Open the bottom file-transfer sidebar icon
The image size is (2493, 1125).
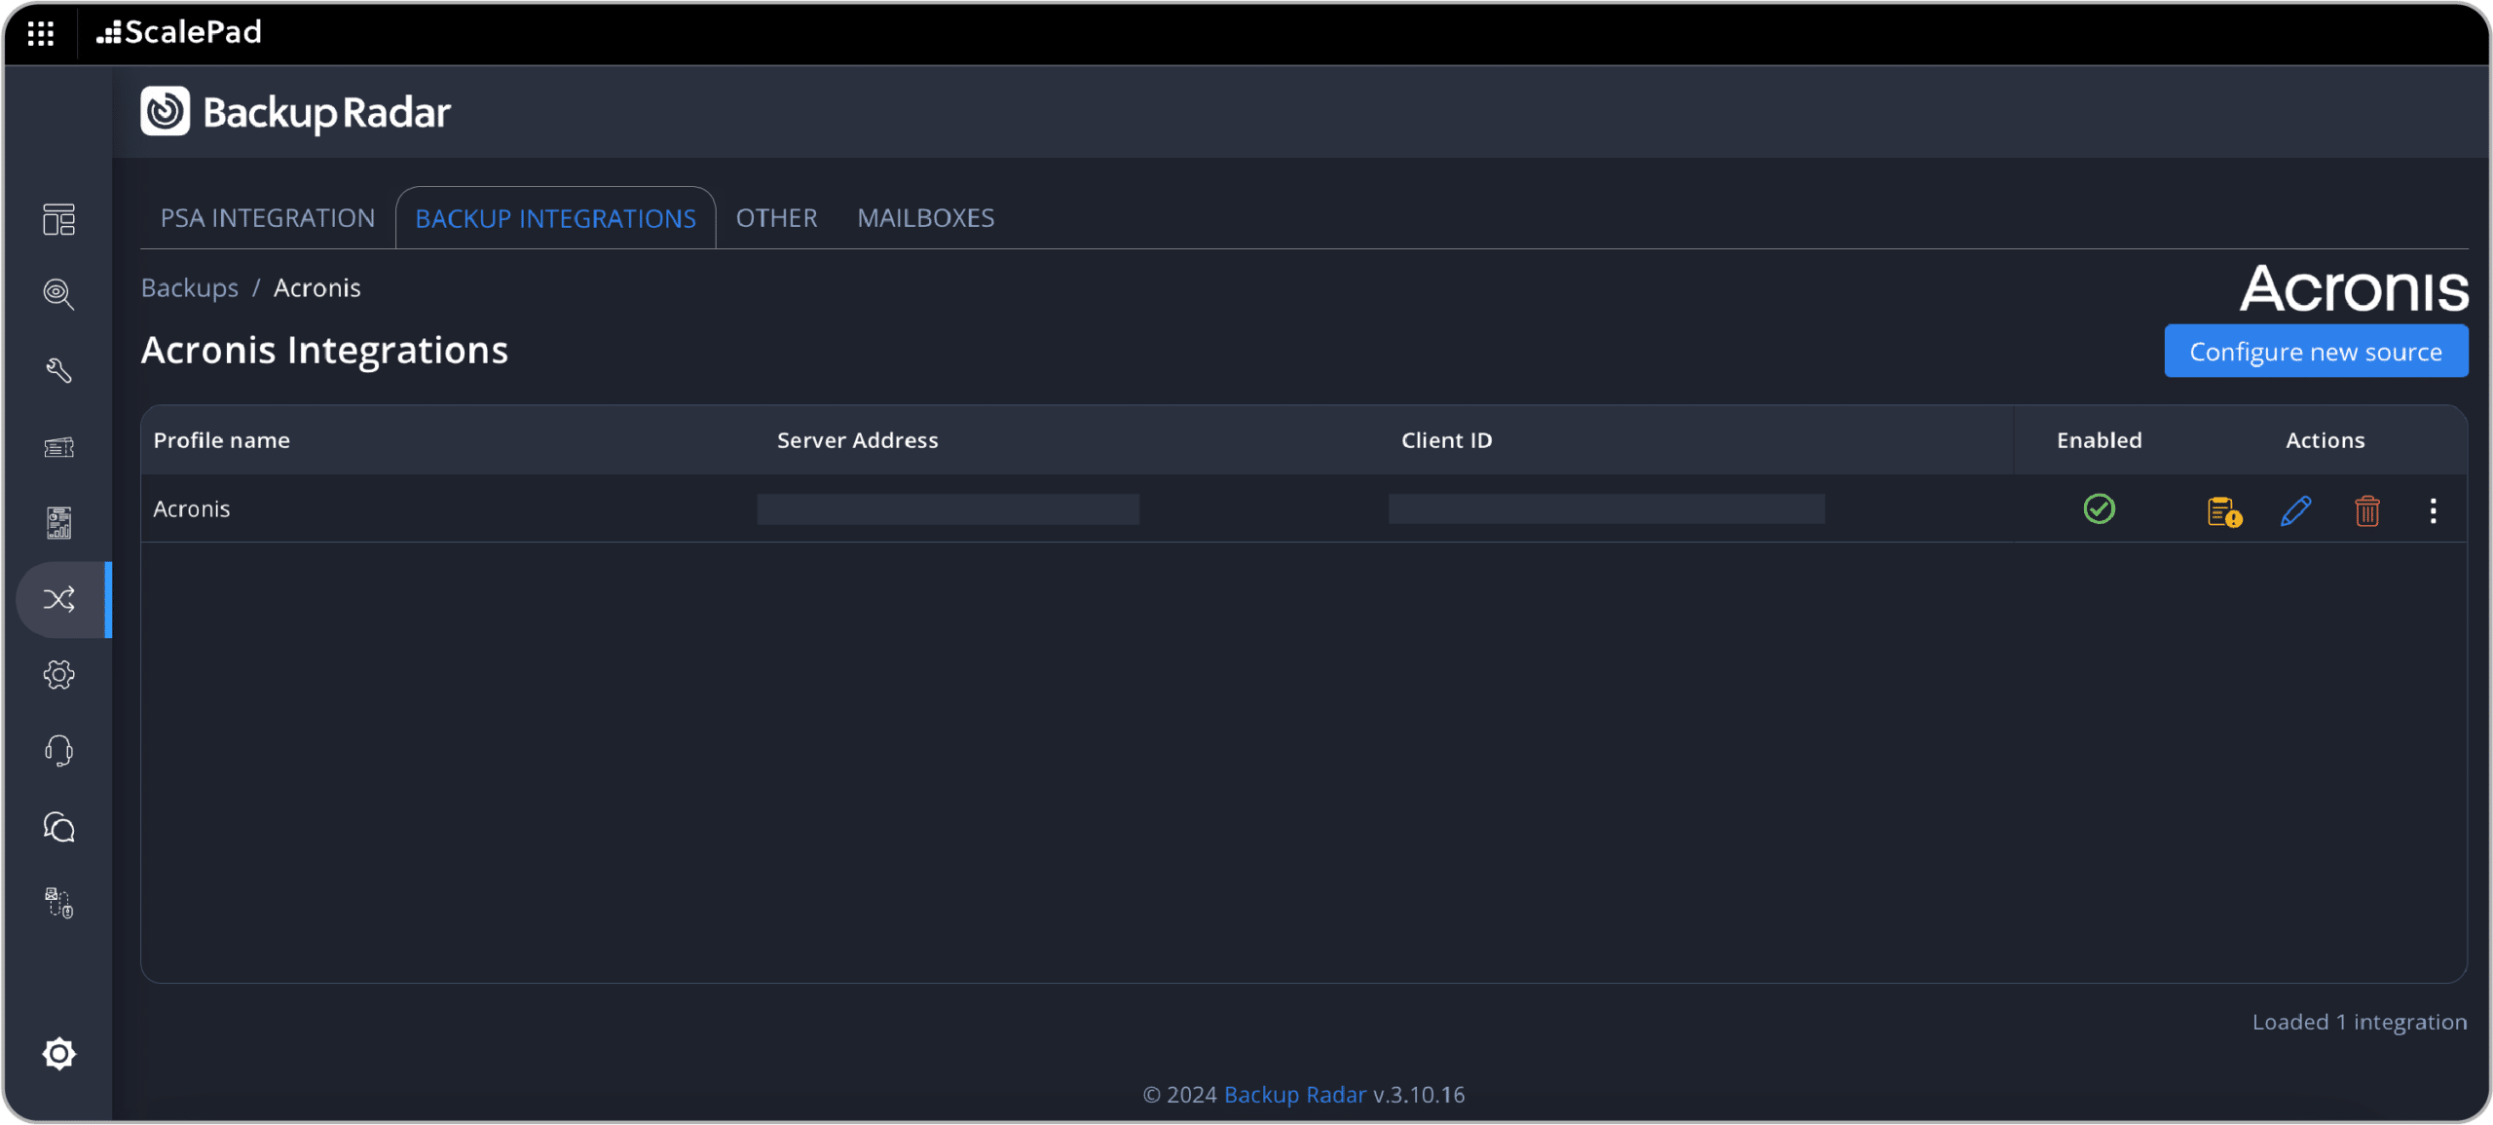click(x=59, y=903)
